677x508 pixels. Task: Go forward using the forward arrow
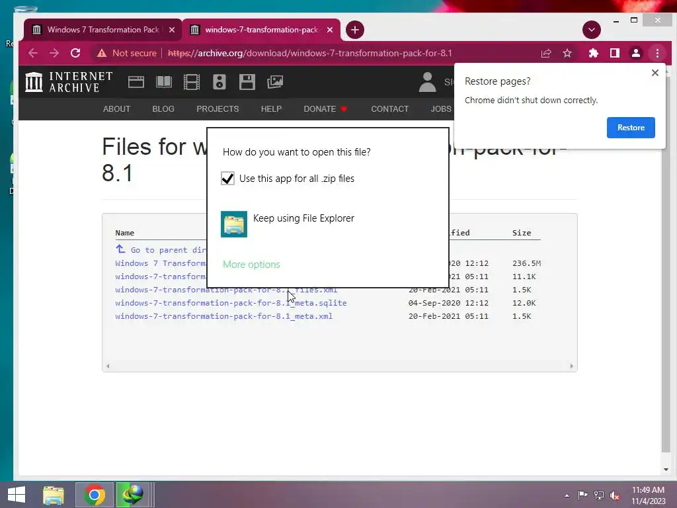click(x=54, y=53)
